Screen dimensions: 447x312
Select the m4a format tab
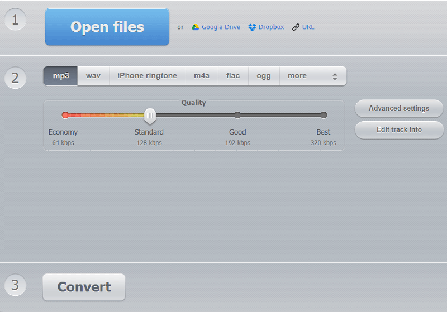coord(202,76)
